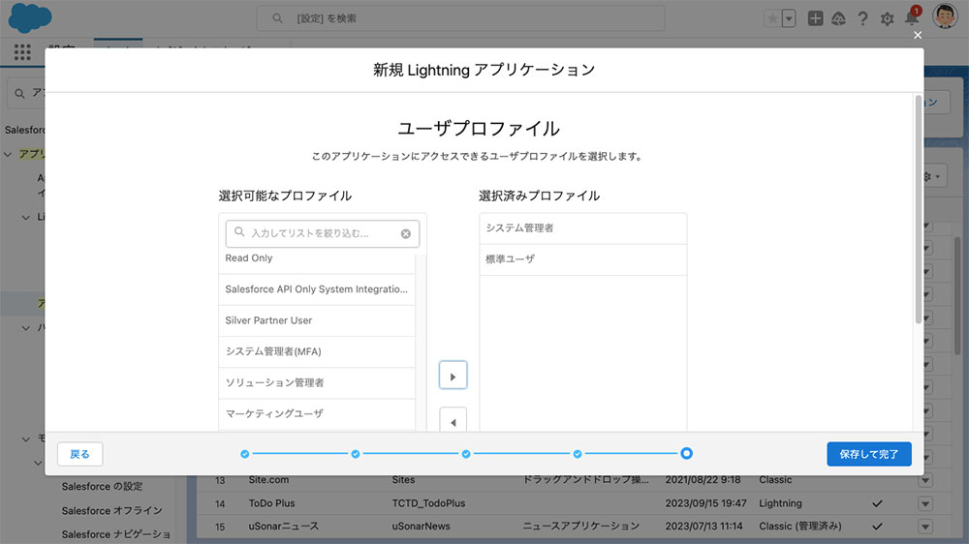Click the 戻る button
This screenshot has height=544, width=969.
point(79,454)
